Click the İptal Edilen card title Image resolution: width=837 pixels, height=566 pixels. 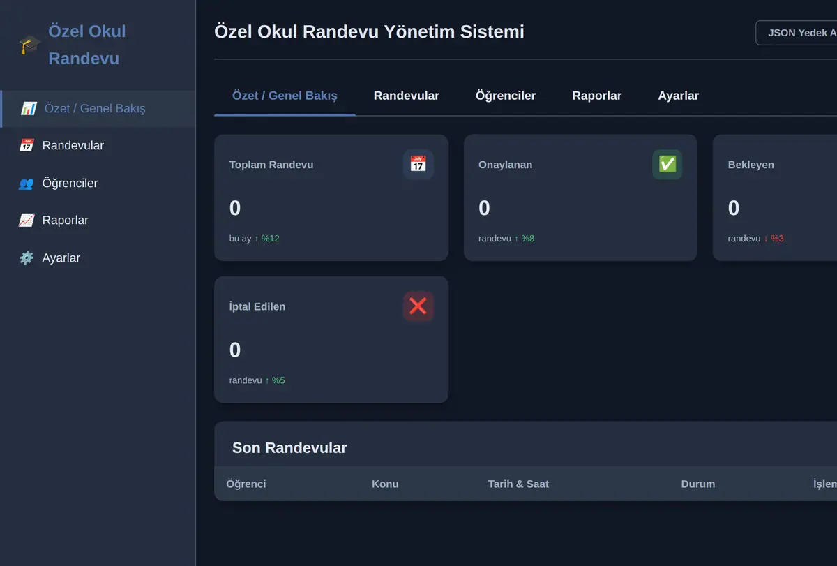(x=257, y=306)
